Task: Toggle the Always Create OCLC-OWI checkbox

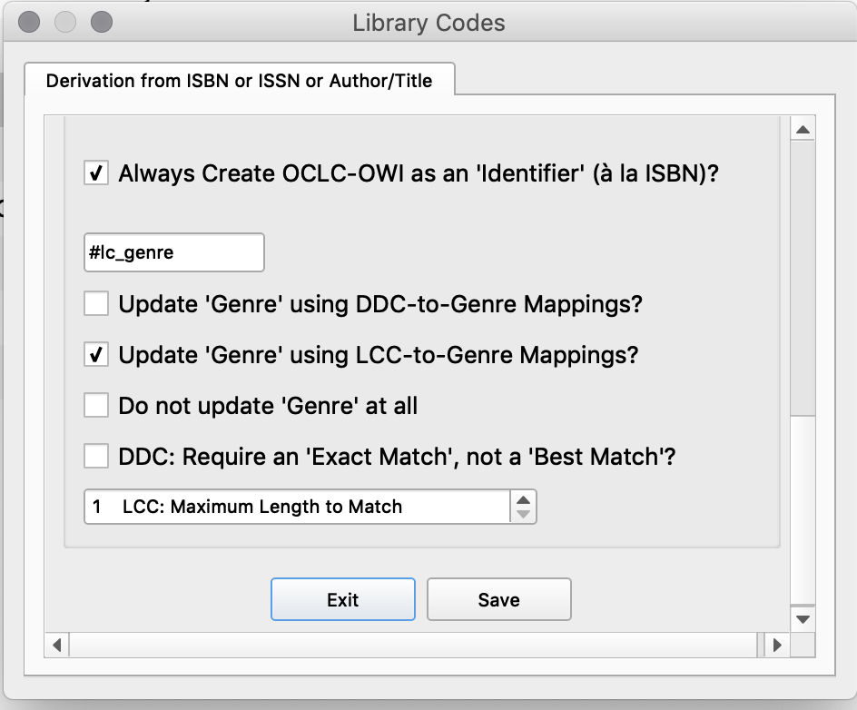Action: (96, 173)
